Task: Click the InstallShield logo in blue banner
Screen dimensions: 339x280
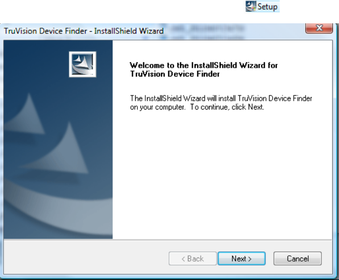Action: [x=83, y=64]
